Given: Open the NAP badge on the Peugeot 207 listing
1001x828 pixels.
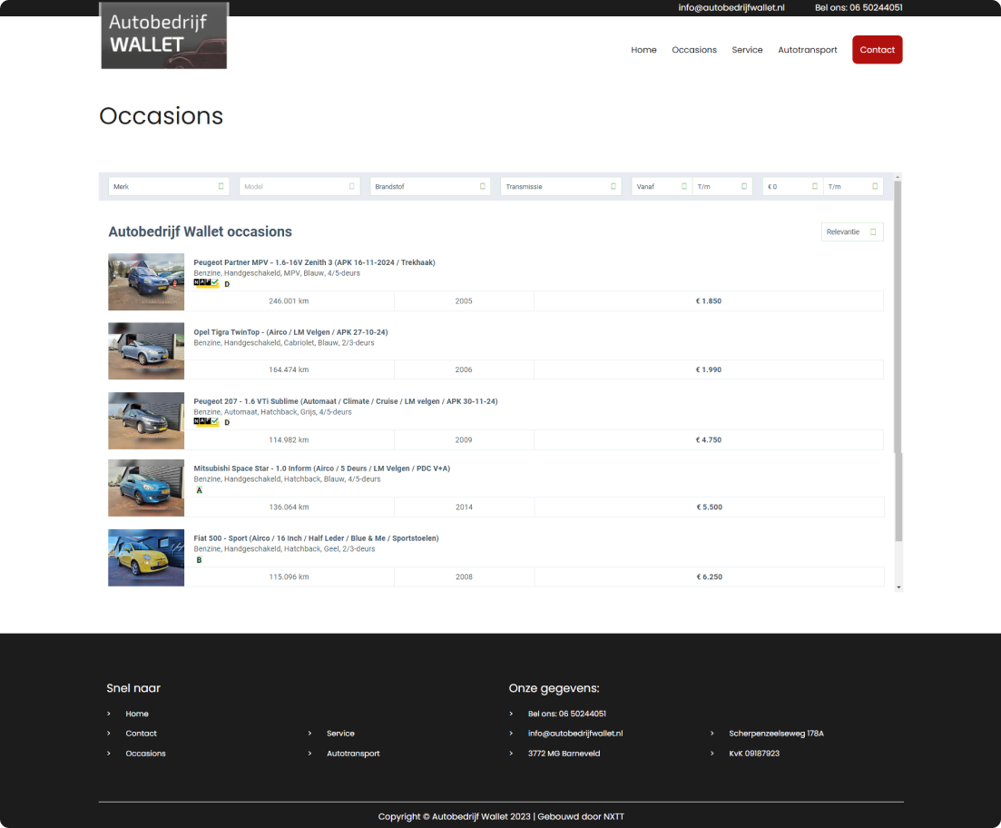Looking at the screenshot, I should [x=206, y=421].
